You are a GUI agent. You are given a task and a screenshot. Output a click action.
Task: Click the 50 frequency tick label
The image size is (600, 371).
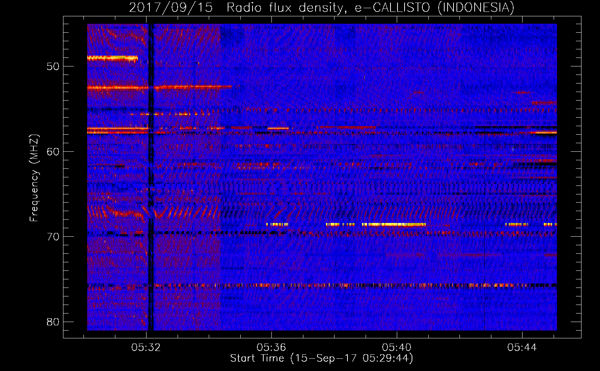click(53, 66)
